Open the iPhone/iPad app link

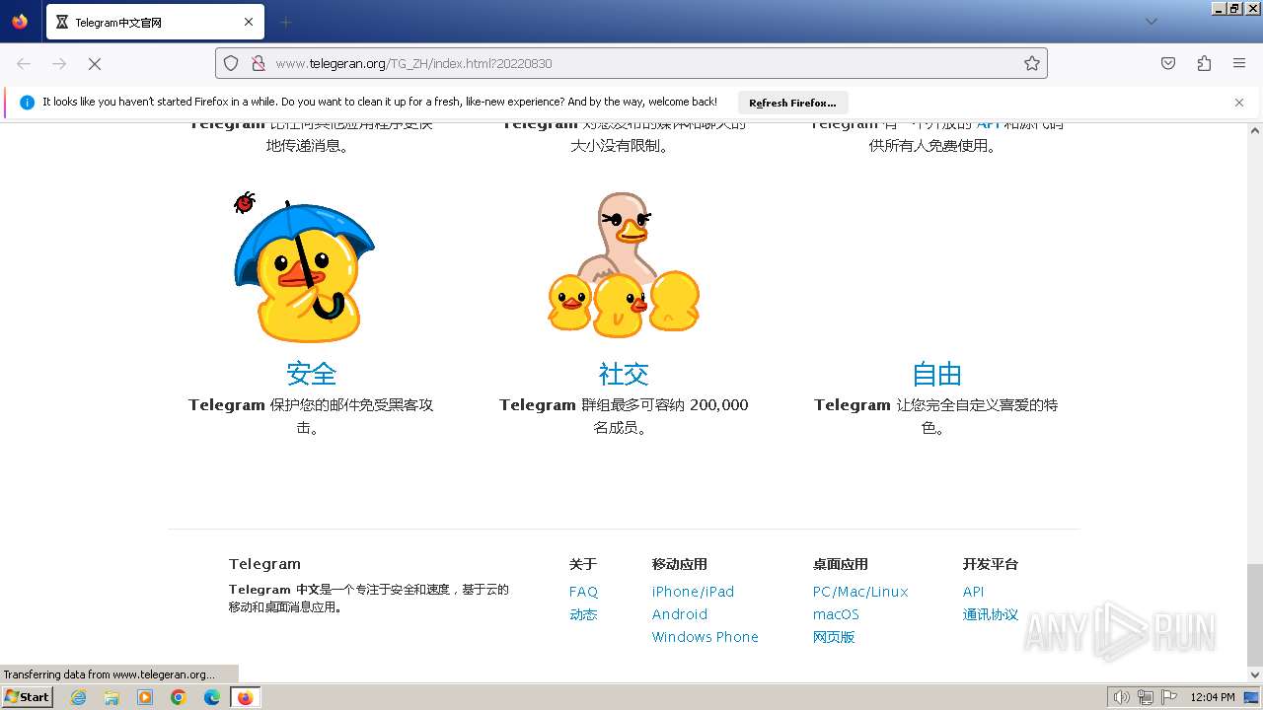693,592
